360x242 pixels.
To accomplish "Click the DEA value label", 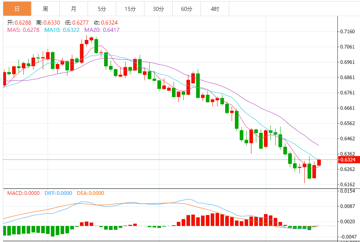I will click(90, 193).
